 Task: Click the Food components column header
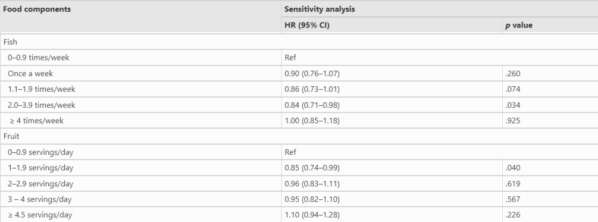[37, 9]
